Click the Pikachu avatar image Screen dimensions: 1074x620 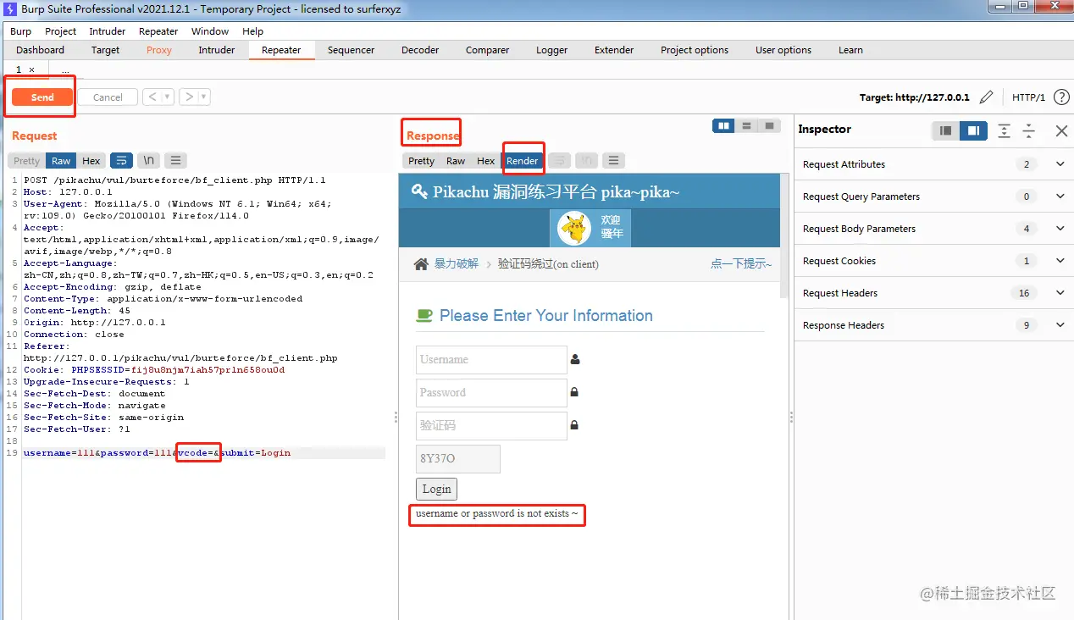[x=574, y=229]
